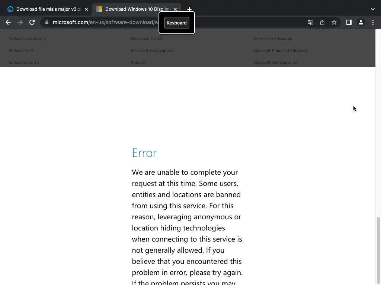The image size is (381, 285).
Task: Open the Surface Laptop 5 link
Action: coord(24,62)
